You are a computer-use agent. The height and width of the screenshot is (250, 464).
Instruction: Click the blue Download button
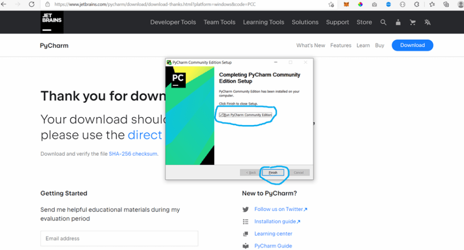tap(412, 45)
